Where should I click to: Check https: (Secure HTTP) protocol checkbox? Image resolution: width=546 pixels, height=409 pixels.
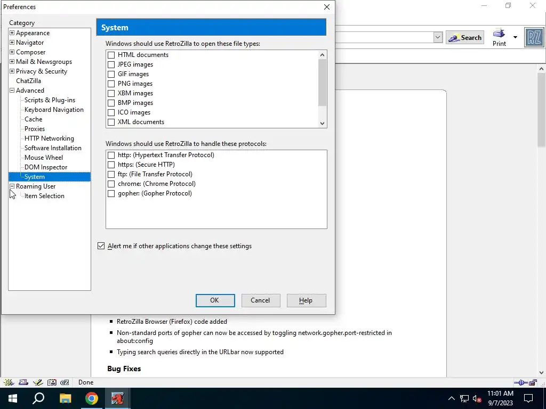coord(111,165)
